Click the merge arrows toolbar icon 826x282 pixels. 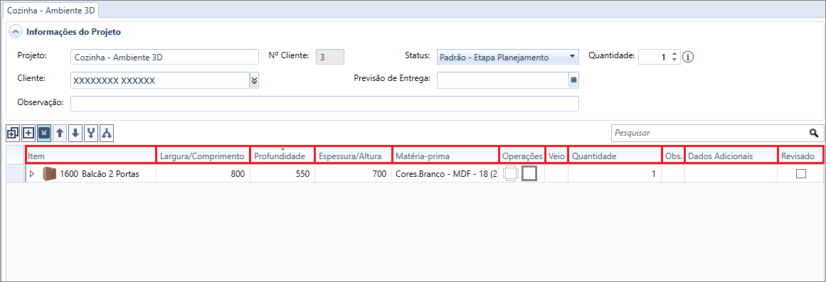pos(91,133)
